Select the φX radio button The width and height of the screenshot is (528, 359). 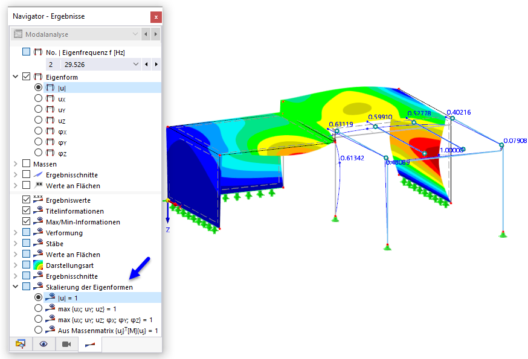(39, 131)
